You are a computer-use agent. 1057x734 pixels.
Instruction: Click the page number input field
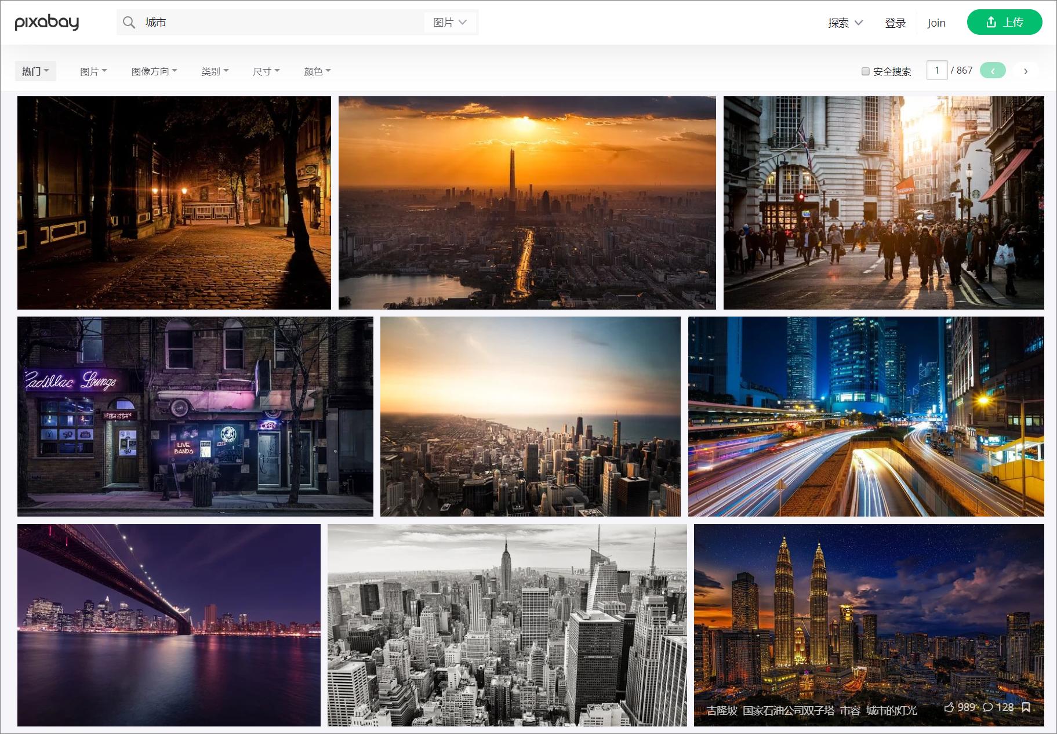point(937,70)
